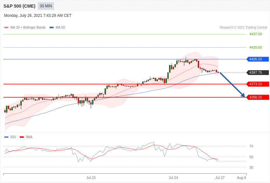This screenshot has height=183, width=270.
Task: Click the 4420.00 resistance level label
Action: tap(255, 47)
